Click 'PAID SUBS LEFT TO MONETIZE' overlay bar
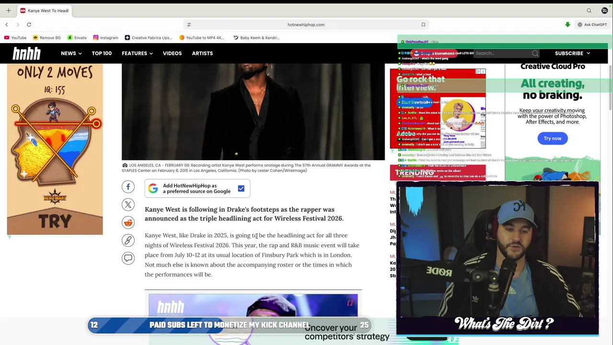Screen dimensions: 613x345 (229, 325)
